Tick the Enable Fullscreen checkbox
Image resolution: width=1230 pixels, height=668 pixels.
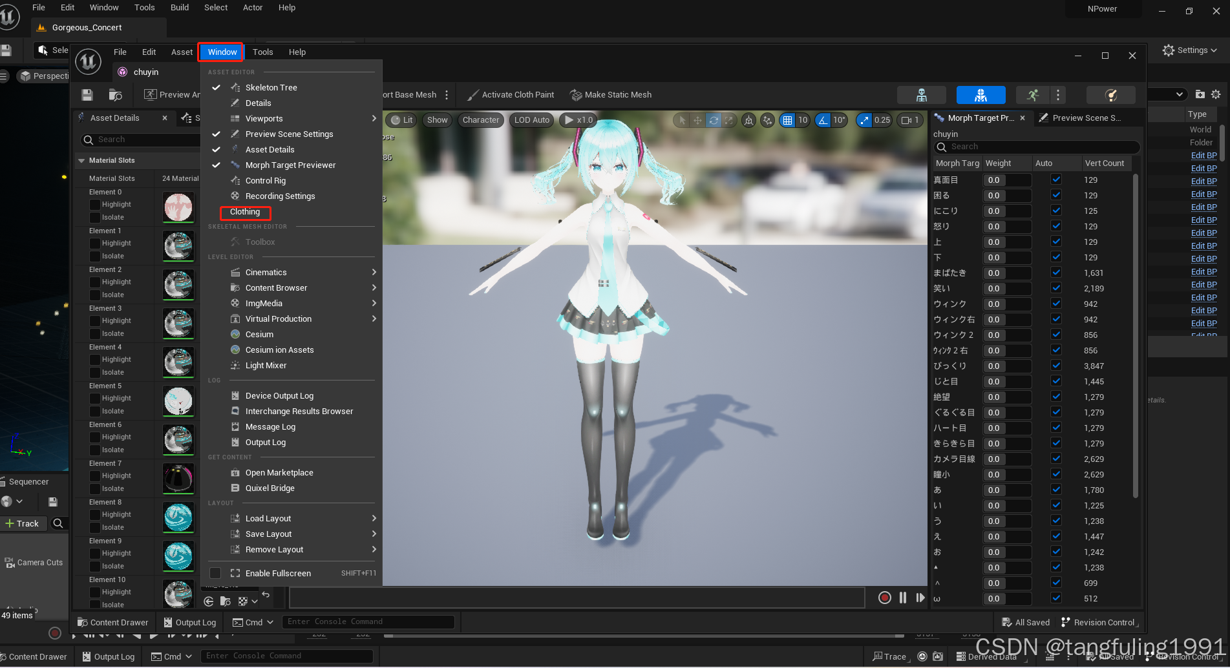point(215,573)
